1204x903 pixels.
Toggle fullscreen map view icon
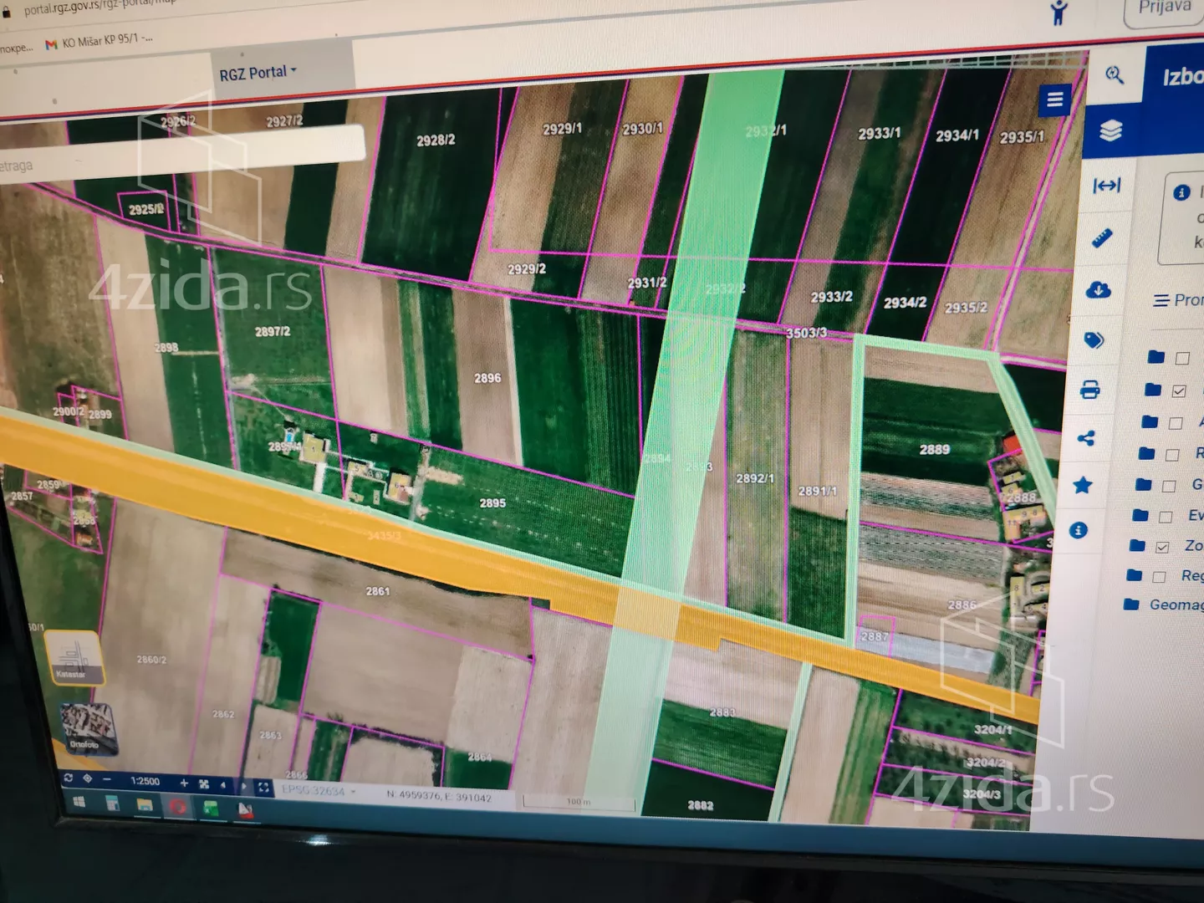pyautogui.click(x=263, y=787)
